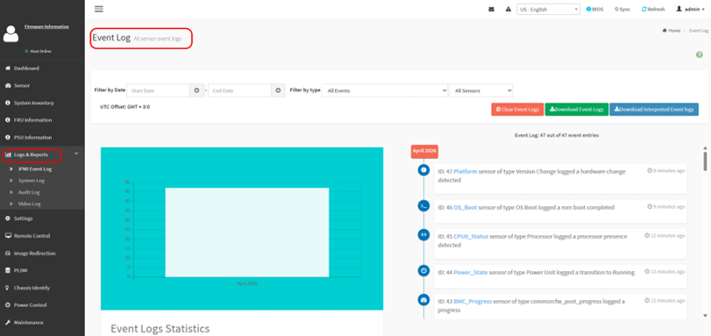Click the processor icon for event ID 45
Screen dimensions: 711x336
423,235
